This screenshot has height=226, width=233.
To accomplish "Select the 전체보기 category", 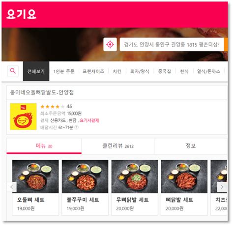I will 36,71.
